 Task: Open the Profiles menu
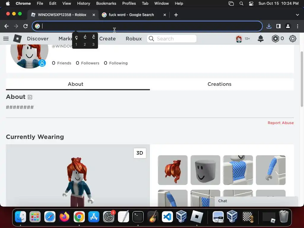(x=129, y=4)
